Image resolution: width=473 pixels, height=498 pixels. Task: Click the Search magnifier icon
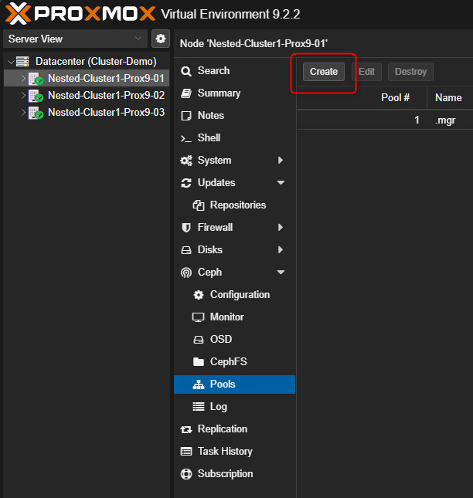[x=186, y=71]
